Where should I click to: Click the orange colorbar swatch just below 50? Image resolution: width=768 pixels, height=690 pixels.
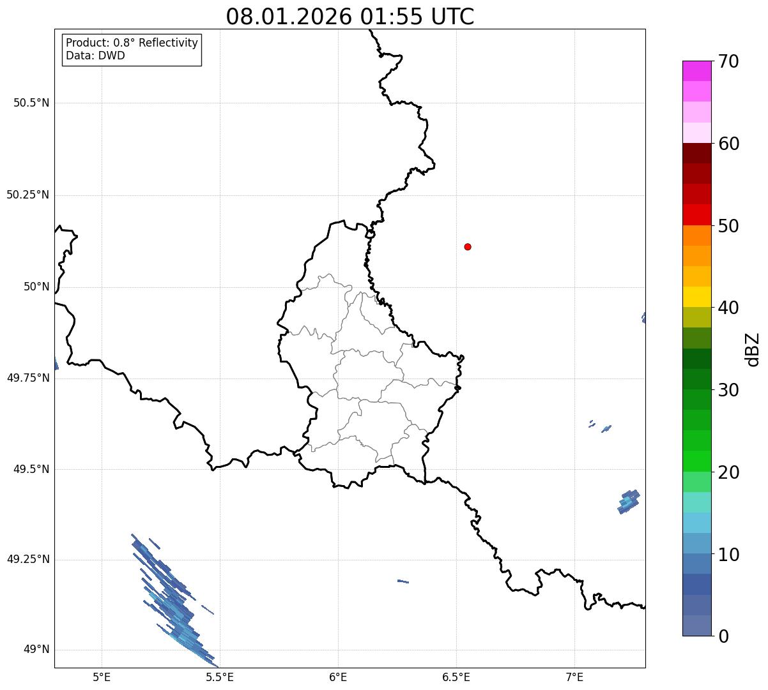[x=696, y=236]
